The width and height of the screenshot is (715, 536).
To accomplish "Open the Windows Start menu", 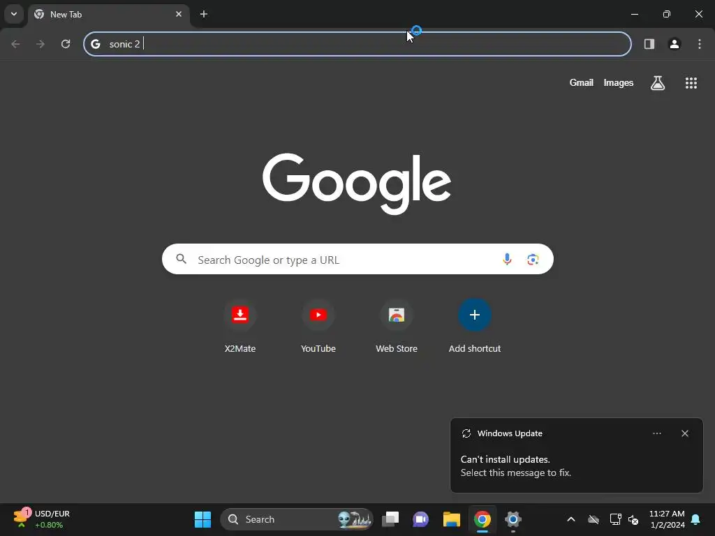I will pyautogui.click(x=203, y=519).
